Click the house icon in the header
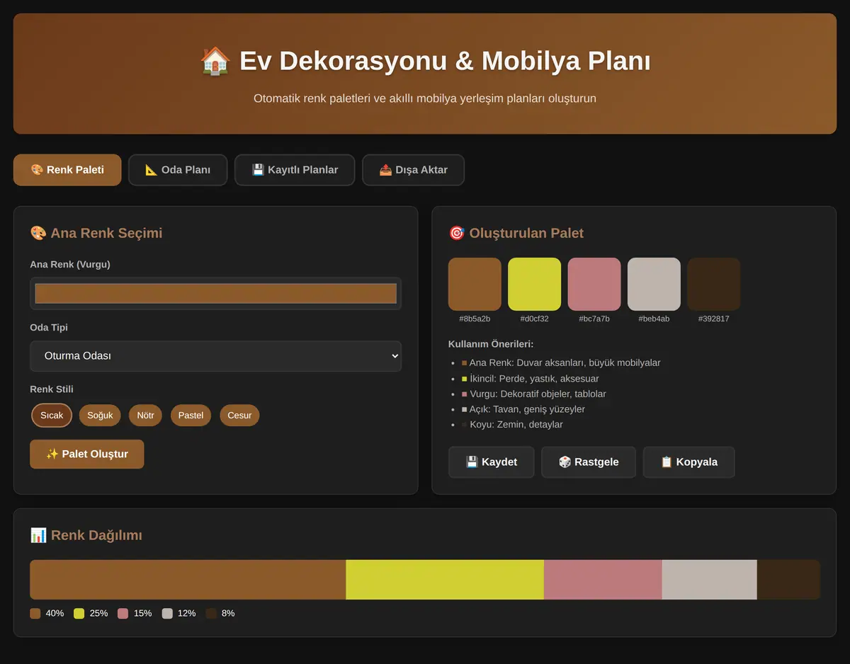This screenshot has height=664, width=850. 215,62
